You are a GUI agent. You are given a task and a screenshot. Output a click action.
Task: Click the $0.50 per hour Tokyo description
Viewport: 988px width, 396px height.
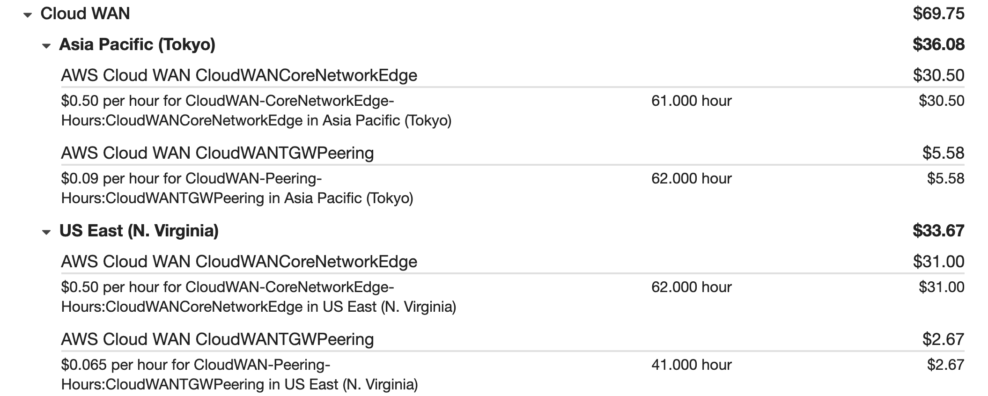(256, 110)
